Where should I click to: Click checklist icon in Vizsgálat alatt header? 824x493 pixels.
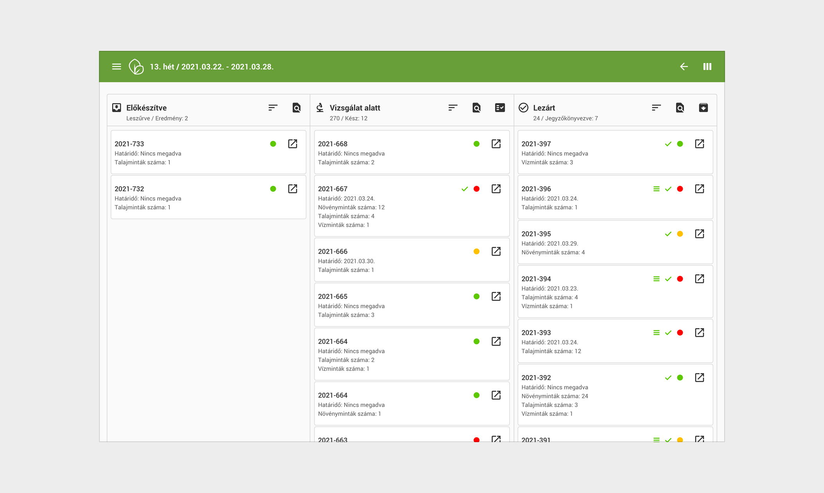pos(500,108)
